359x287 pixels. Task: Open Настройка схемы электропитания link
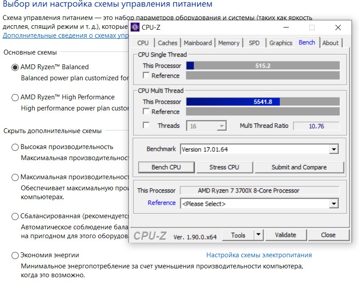[259, 255]
